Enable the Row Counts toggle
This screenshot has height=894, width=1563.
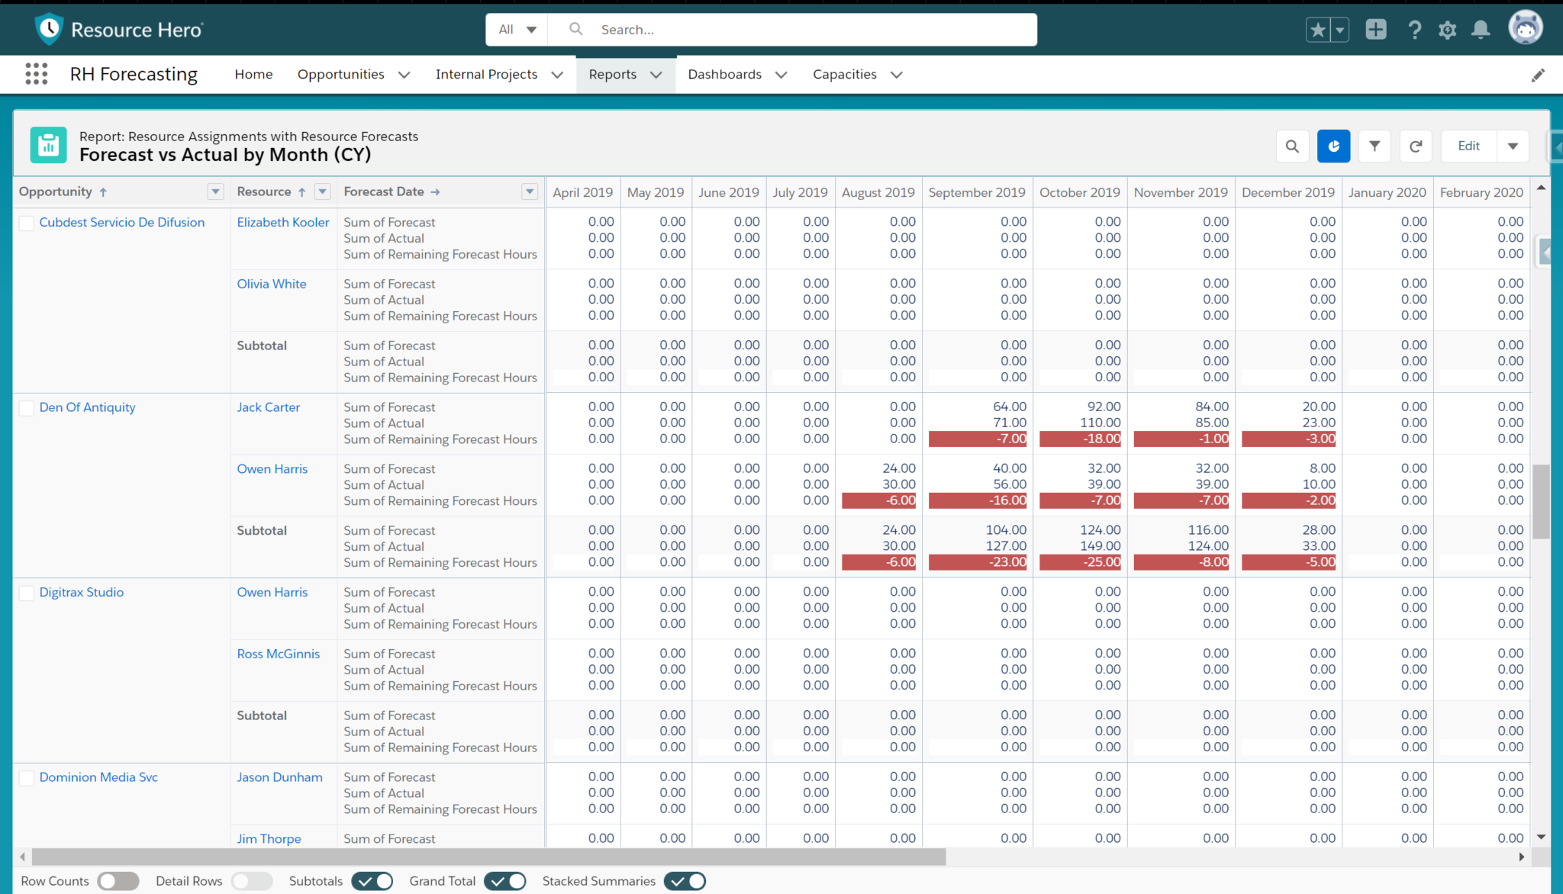pos(118,881)
